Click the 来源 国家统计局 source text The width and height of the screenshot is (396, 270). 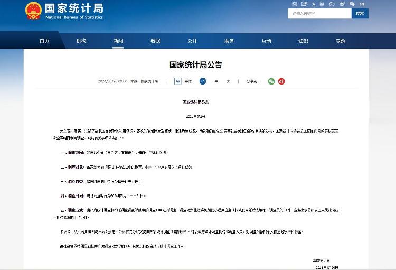point(144,81)
